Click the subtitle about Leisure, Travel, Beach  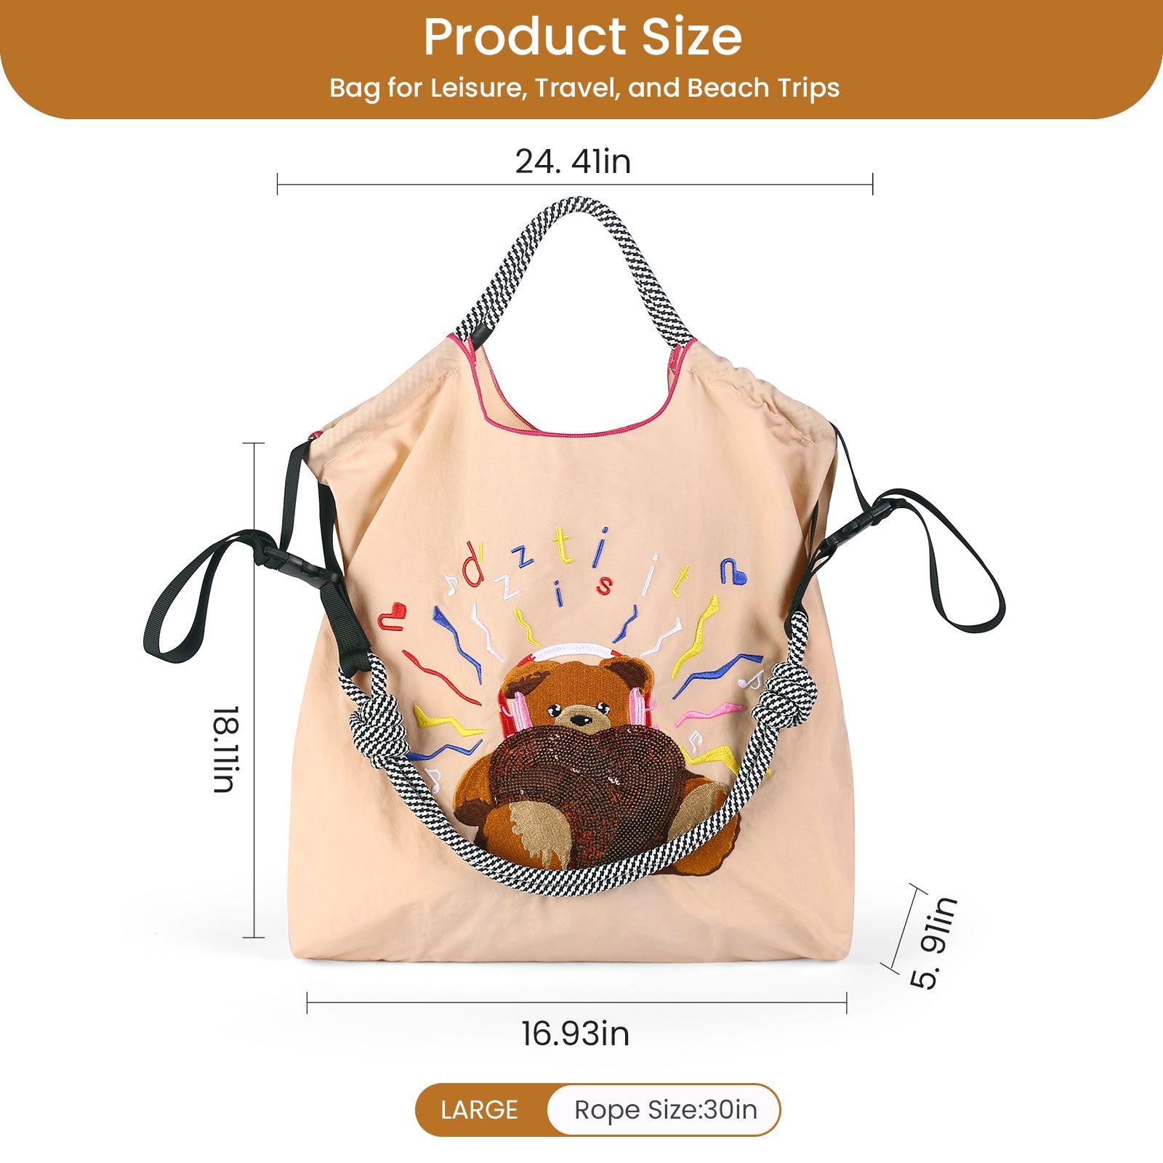click(584, 88)
